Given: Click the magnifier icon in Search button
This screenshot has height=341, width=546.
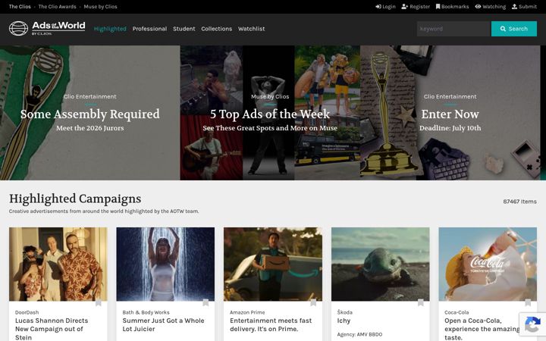Looking at the screenshot, I should 503,29.
